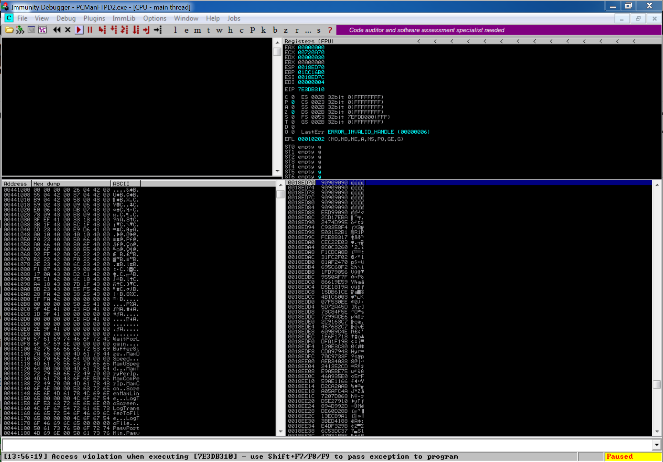Open the Help menu

click(x=213, y=18)
